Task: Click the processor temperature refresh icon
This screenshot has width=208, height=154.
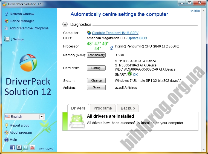Action: pyautogui.click(x=112, y=48)
